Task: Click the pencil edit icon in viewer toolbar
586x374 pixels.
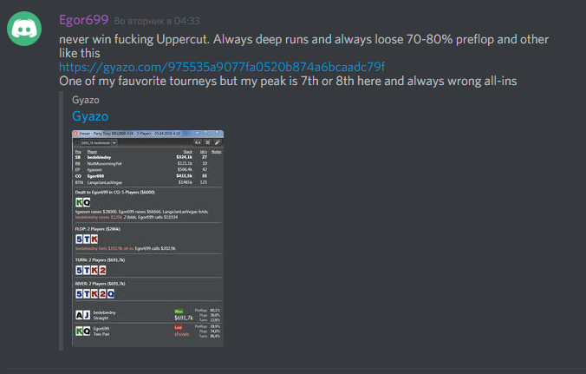Action: 217,142
